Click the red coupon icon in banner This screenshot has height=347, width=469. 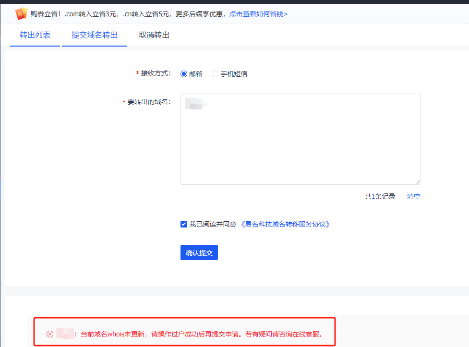[21, 14]
